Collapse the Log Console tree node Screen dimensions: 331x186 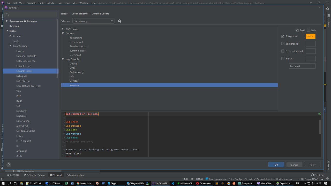click(63, 59)
